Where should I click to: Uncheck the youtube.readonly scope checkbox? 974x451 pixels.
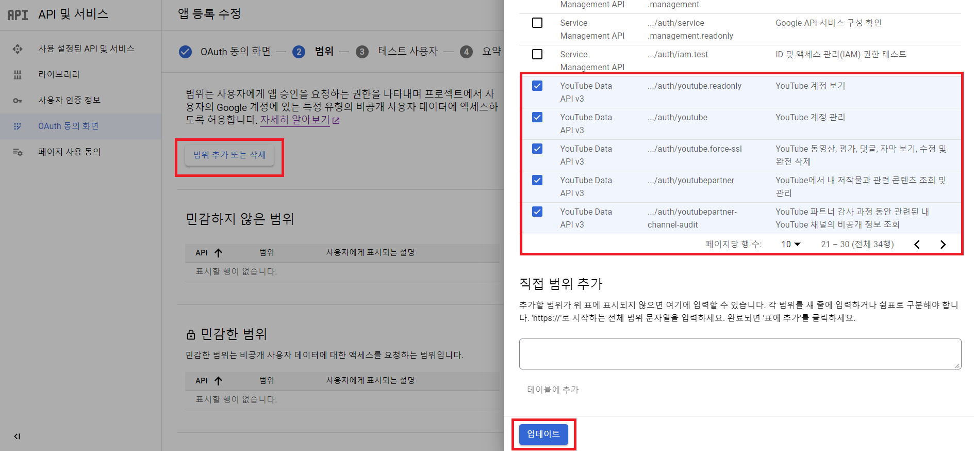pos(537,86)
